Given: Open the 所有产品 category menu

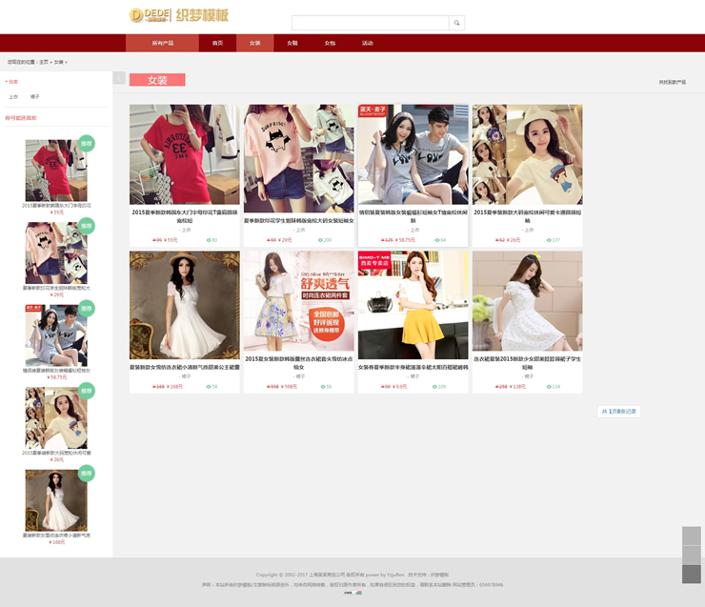Looking at the screenshot, I should tap(163, 43).
